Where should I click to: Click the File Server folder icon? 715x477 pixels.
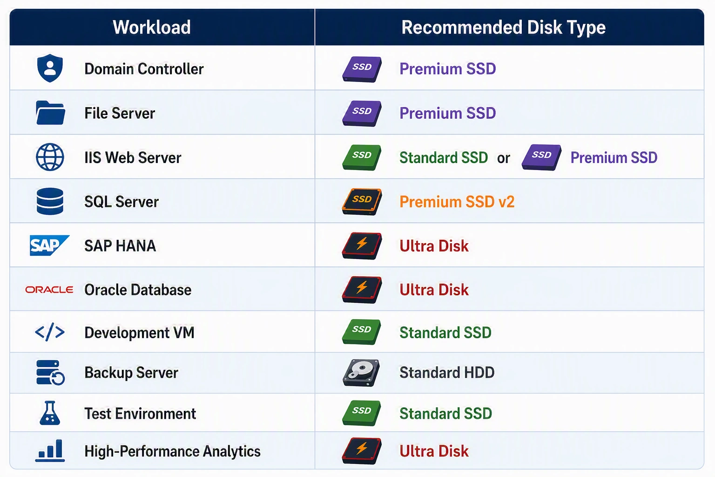(50, 113)
